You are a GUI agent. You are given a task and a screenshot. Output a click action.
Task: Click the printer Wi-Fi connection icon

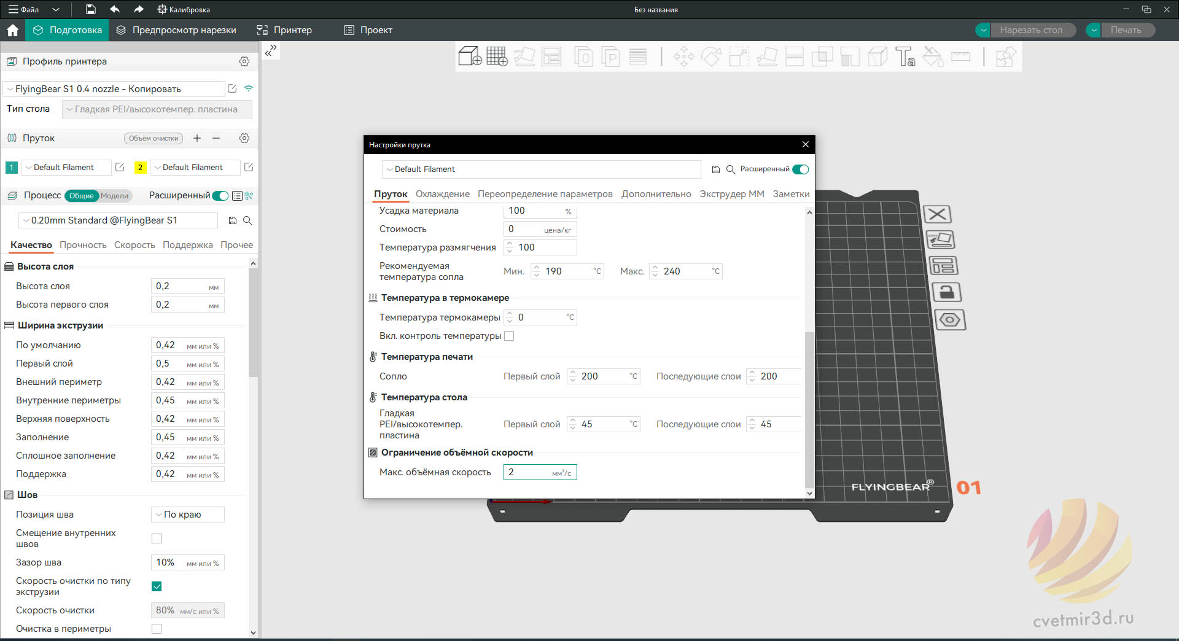[249, 88]
